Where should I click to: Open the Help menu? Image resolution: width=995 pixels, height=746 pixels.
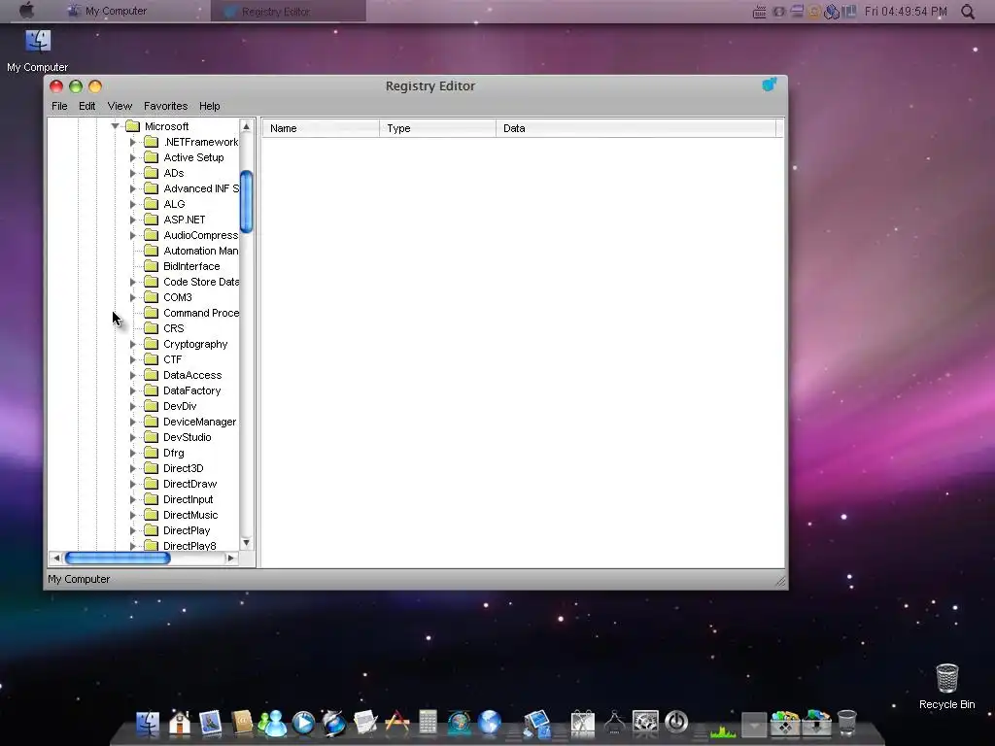click(210, 106)
